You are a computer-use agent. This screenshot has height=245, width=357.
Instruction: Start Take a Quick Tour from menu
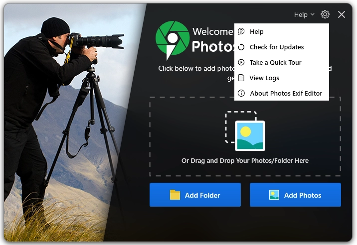click(x=276, y=63)
